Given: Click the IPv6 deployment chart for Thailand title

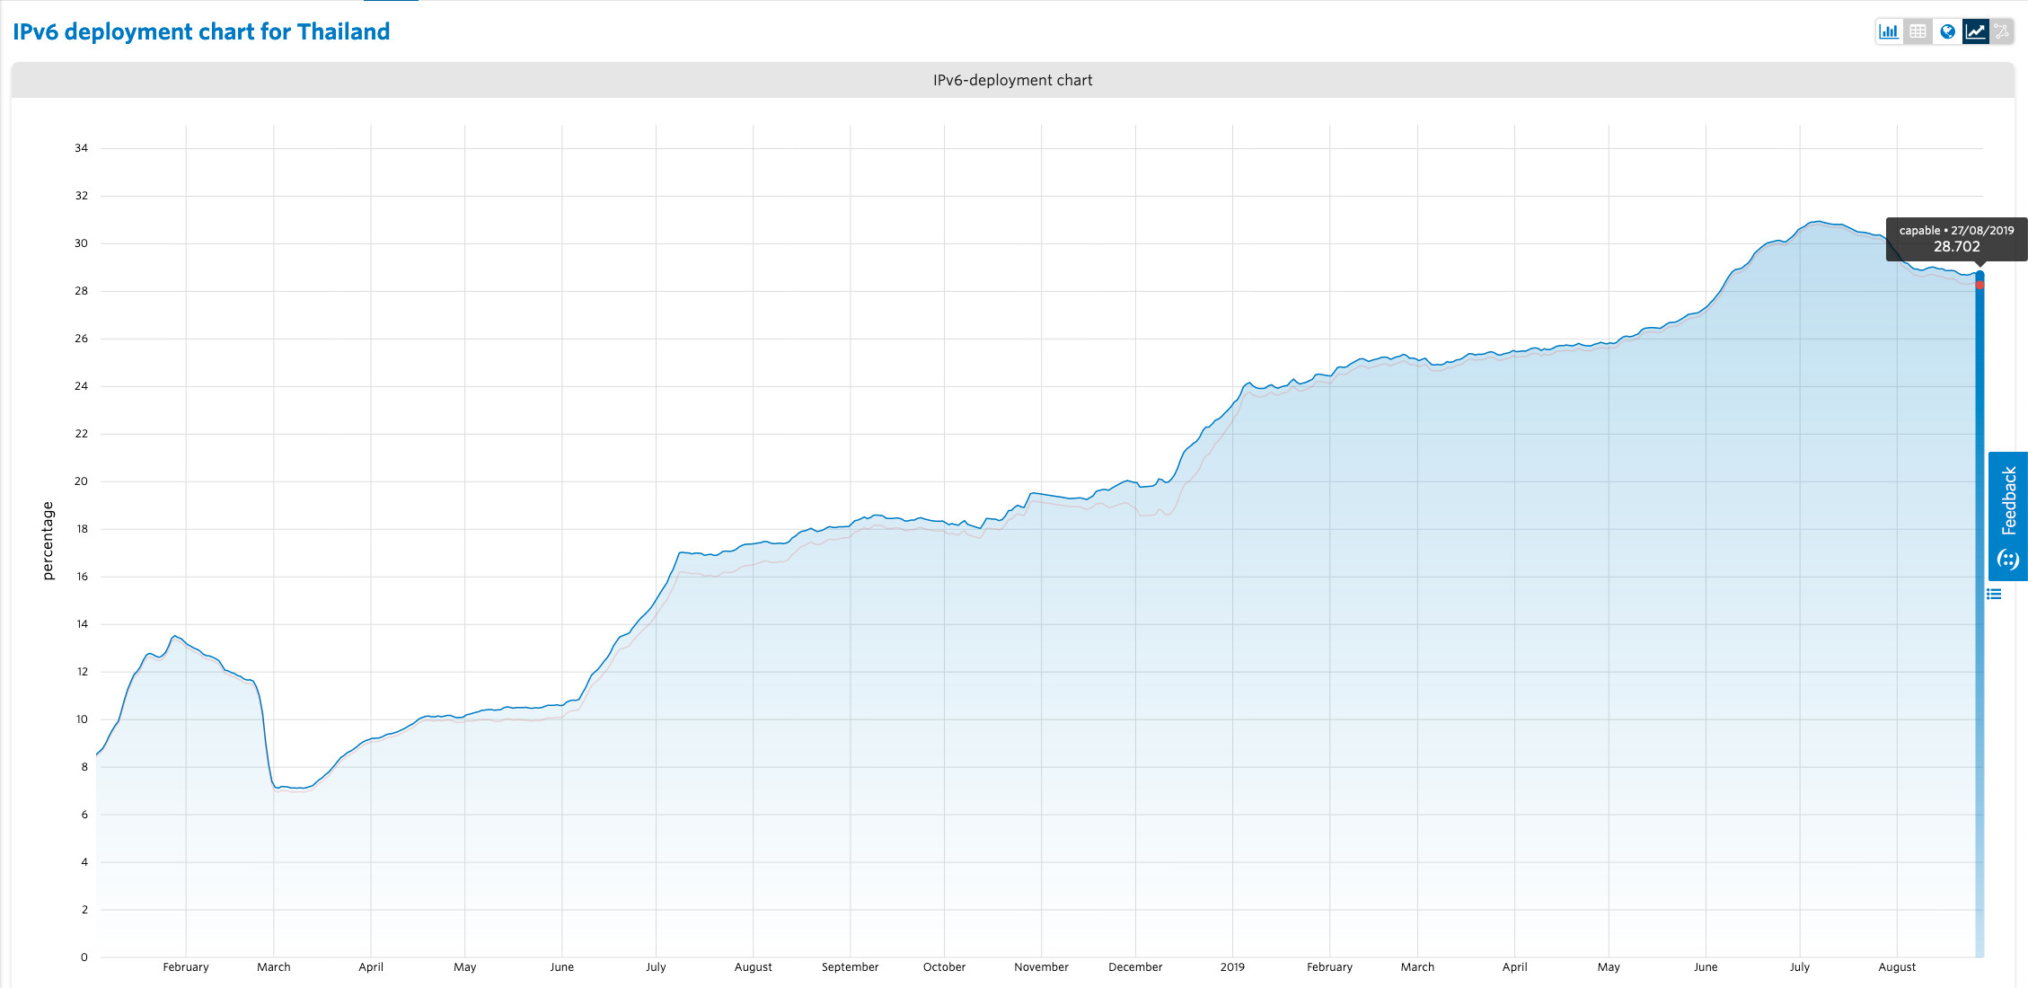Looking at the screenshot, I should [x=201, y=31].
